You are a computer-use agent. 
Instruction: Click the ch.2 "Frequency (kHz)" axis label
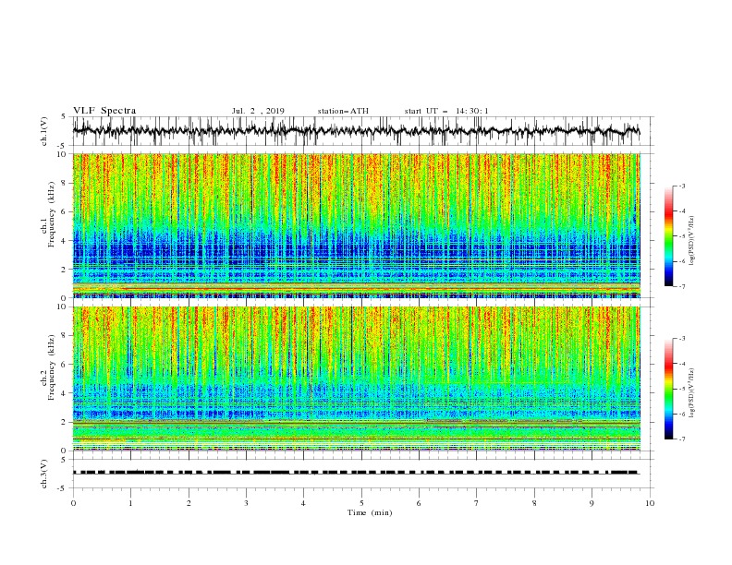tap(52, 367)
